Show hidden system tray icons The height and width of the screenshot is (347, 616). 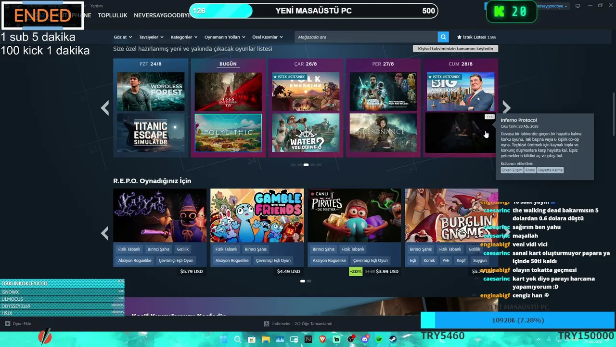pos(539,339)
